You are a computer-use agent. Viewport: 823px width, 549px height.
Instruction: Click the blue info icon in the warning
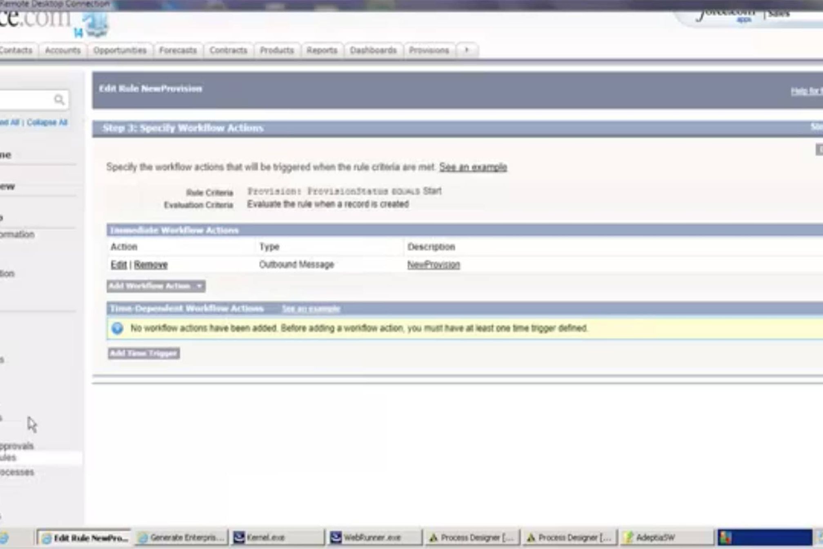tap(118, 328)
